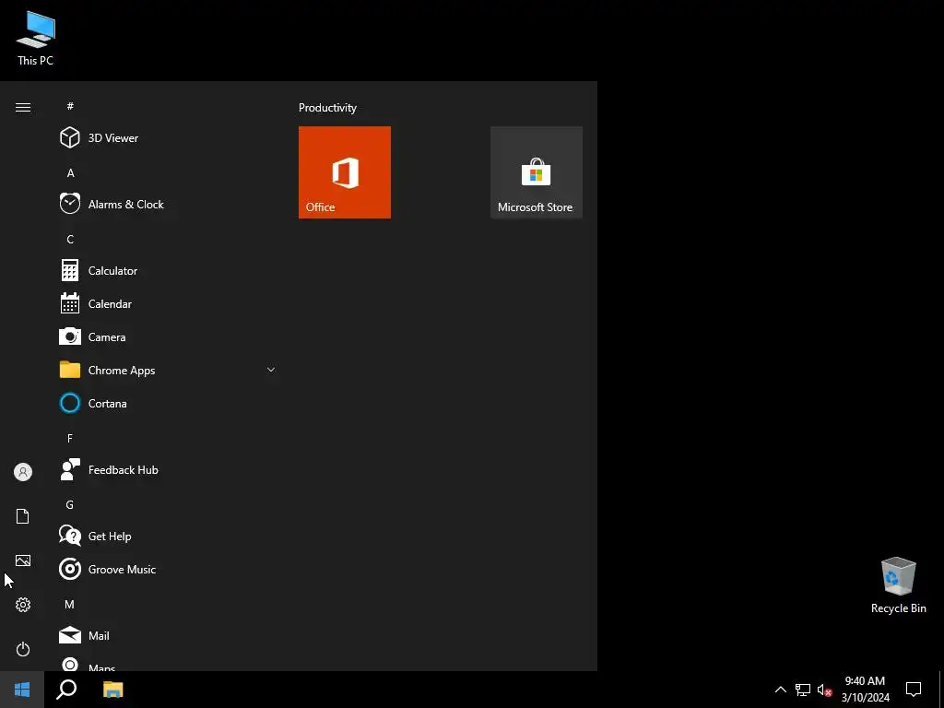Select the Recycle Bin desktop icon
The image size is (944, 708).
point(898,585)
